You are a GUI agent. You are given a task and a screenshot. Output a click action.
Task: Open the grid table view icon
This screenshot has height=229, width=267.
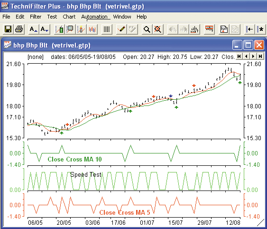point(107,29)
